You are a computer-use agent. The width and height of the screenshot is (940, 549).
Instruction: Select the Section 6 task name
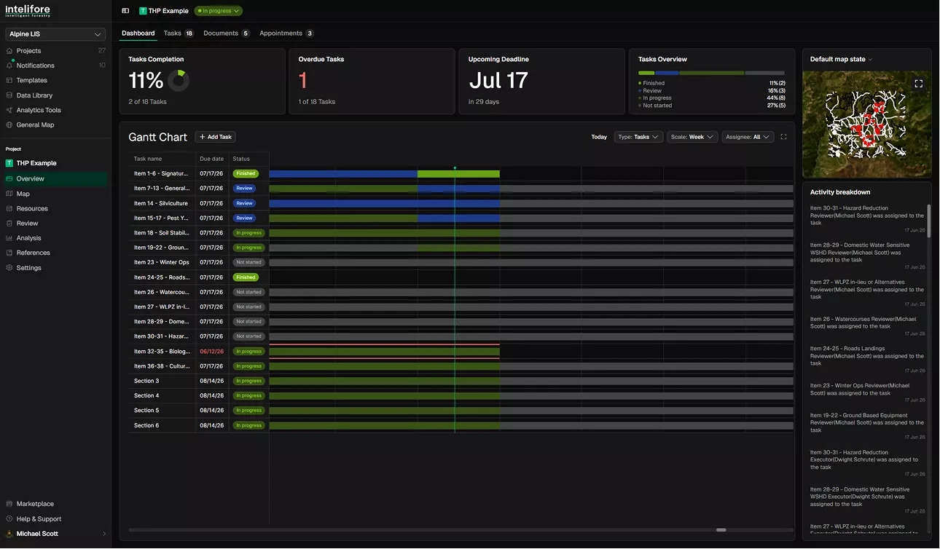(x=146, y=425)
